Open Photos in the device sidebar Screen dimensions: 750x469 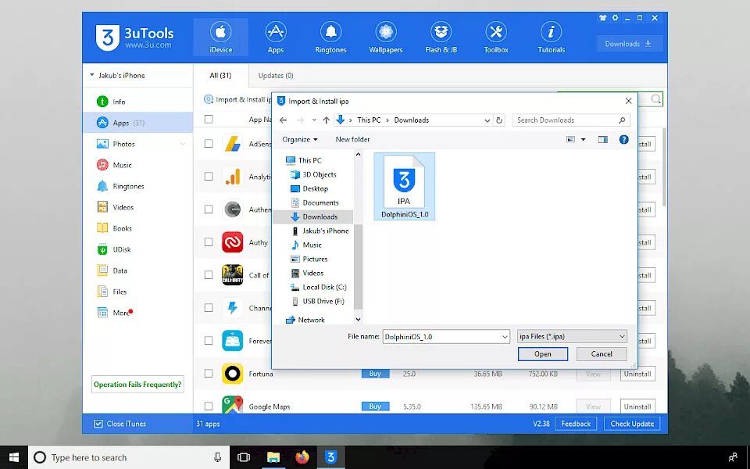pyautogui.click(x=126, y=143)
